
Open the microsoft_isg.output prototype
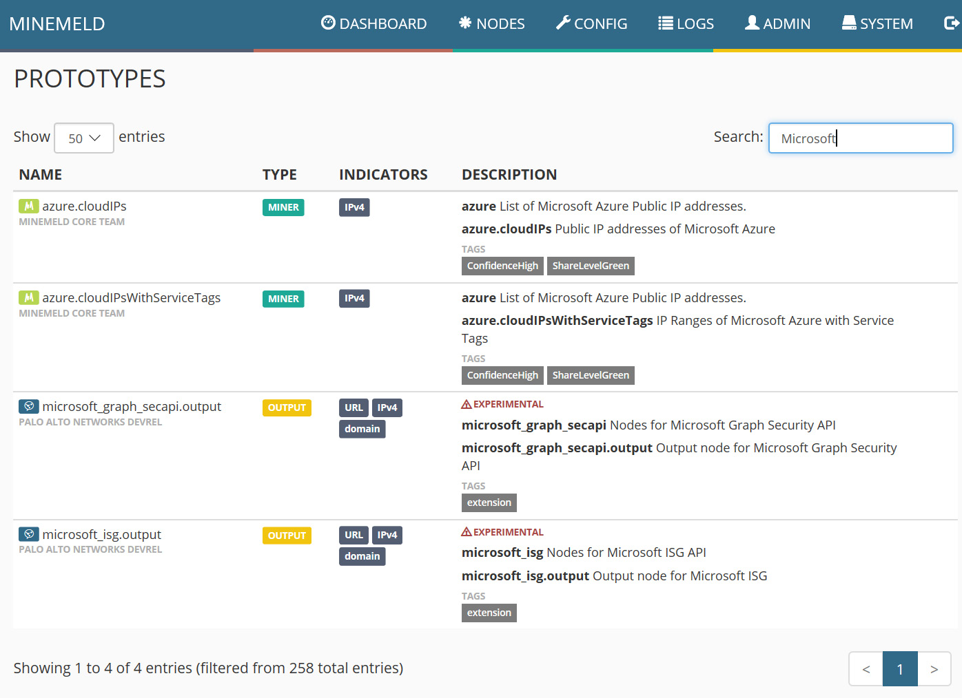pyautogui.click(x=102, y=534)
